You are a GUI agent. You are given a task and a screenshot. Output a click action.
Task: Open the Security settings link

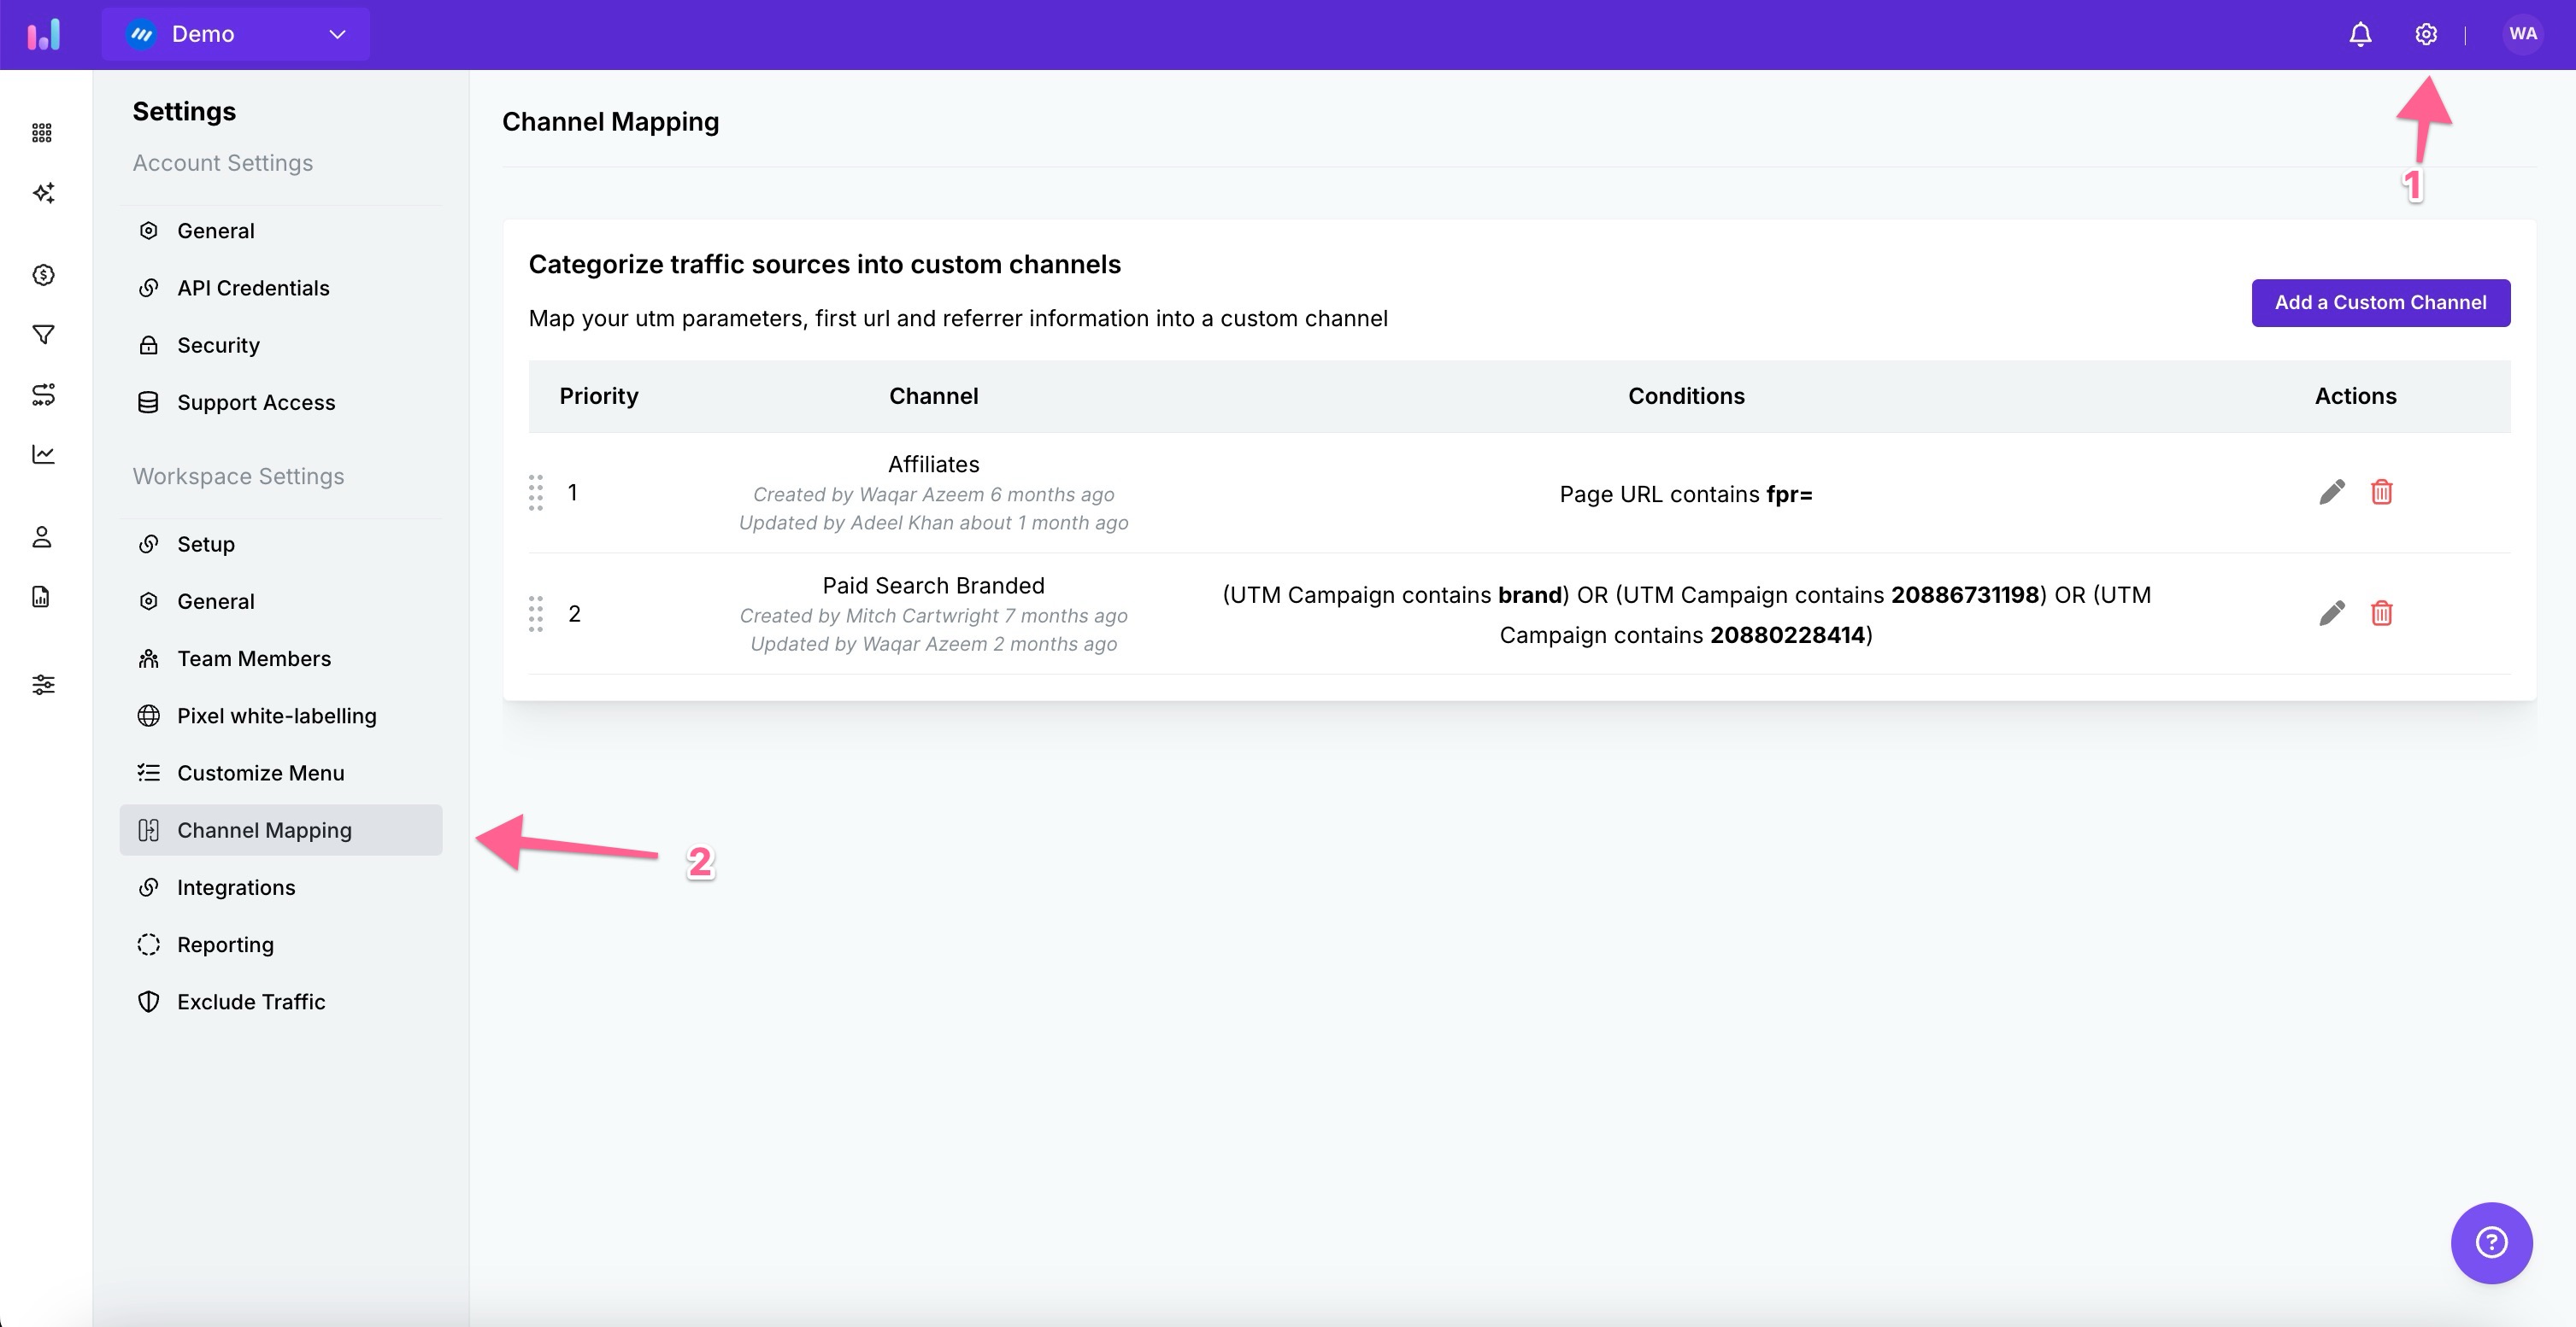point(218,345)
